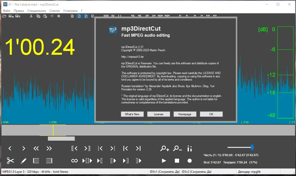Viewport: 296px width, 176px height.
Task: Open the ? help menu
Action: tap(82, 11)
